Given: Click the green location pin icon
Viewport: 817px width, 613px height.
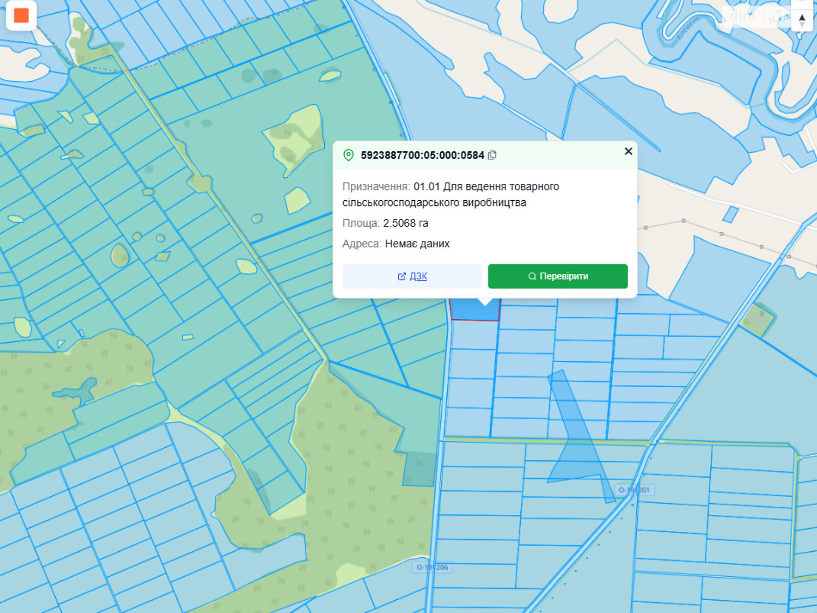Looking at the screenshot, I should click(x=348, y=155).
